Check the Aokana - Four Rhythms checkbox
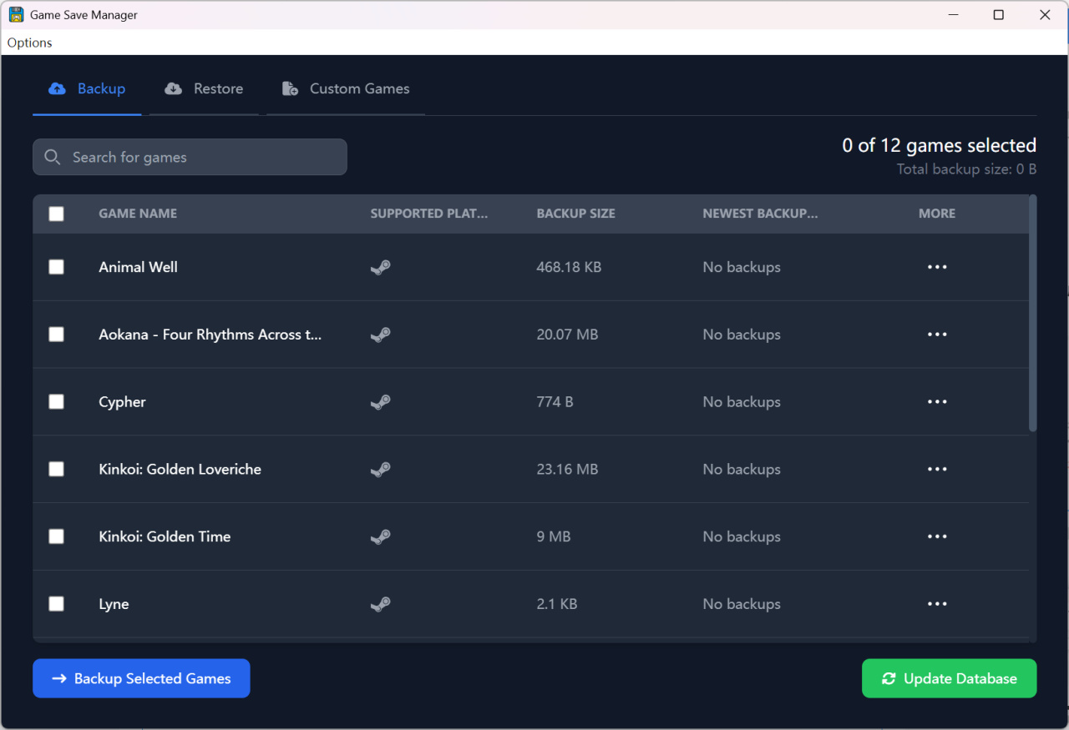The width and height of the screenshot is (1069, 730). (56, 335)
